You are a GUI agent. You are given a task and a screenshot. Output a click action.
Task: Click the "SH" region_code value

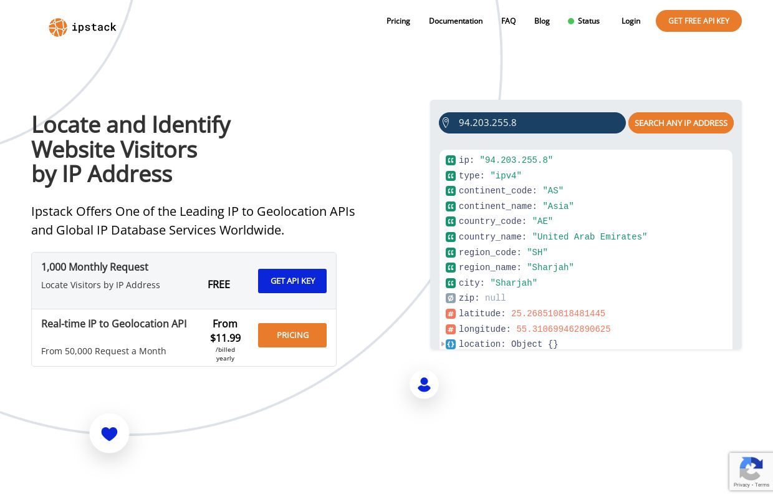point(537,253)
